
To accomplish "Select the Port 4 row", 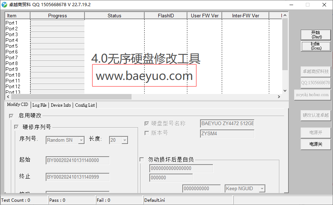I will tap(12, 40).
